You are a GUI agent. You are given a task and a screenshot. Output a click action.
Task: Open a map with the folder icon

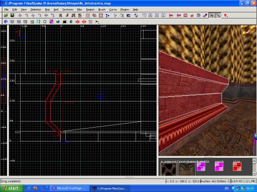6,15
